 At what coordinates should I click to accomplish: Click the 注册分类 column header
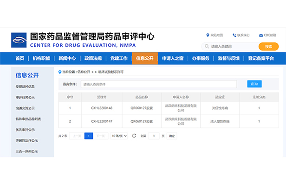click(259, 97)
